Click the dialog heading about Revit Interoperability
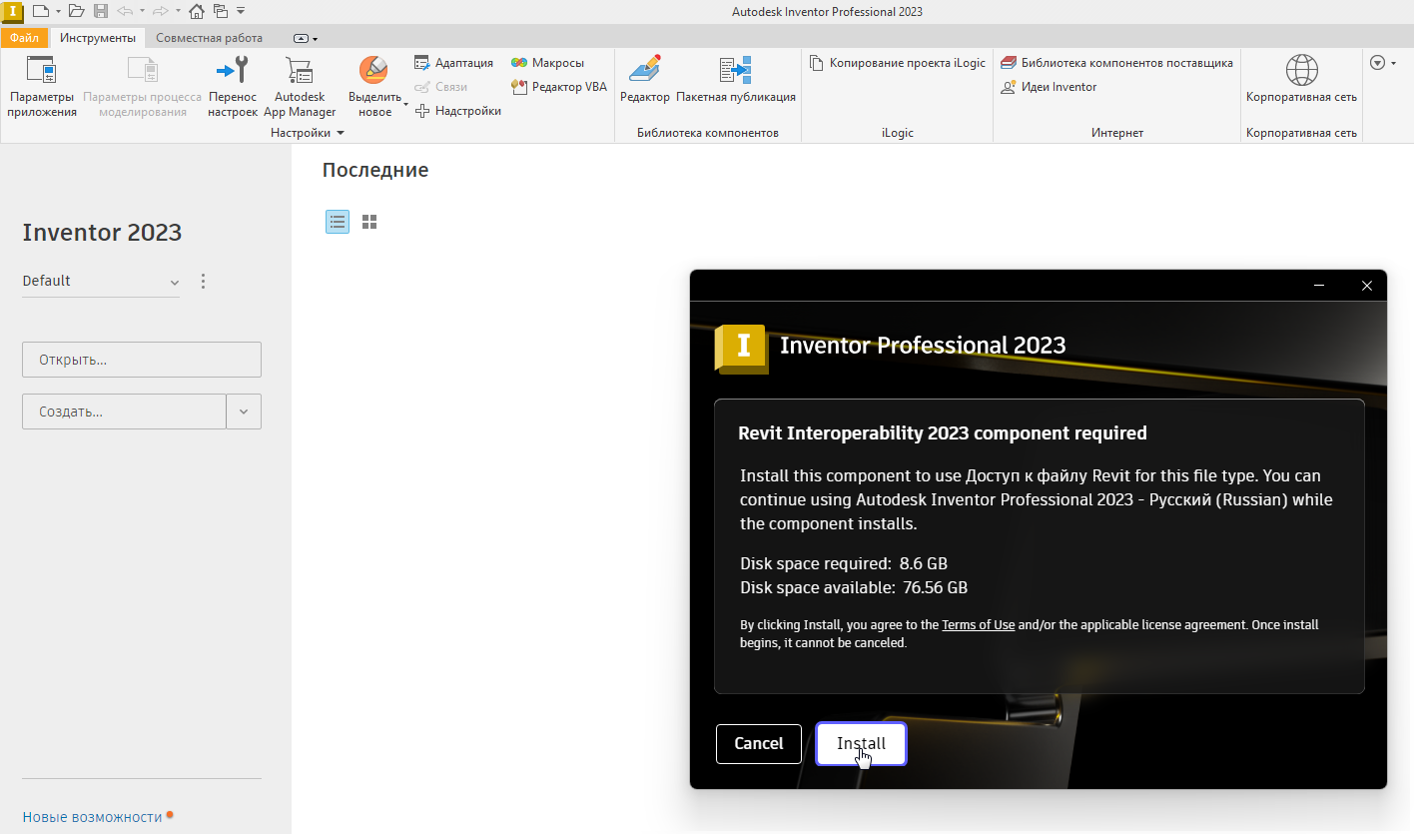Image resolution: width=1414 pixels, height=834 pixels. [943, 433]
